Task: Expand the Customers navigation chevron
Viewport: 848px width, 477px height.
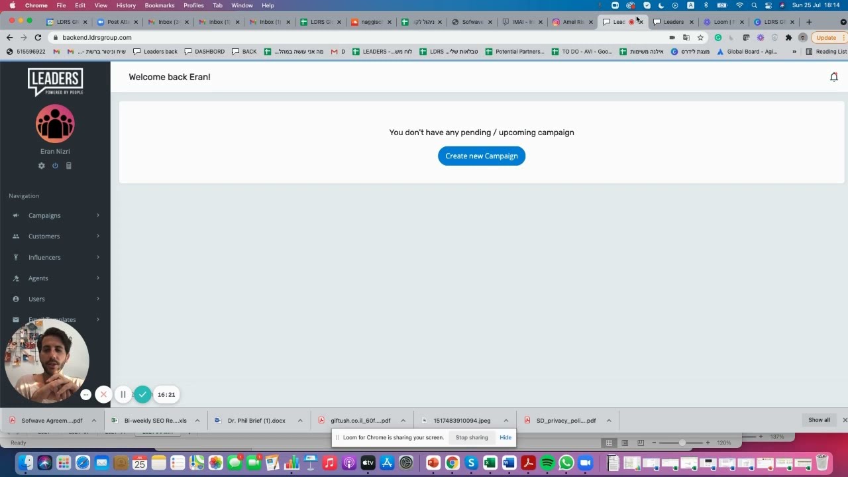Action: pos(98,236)
